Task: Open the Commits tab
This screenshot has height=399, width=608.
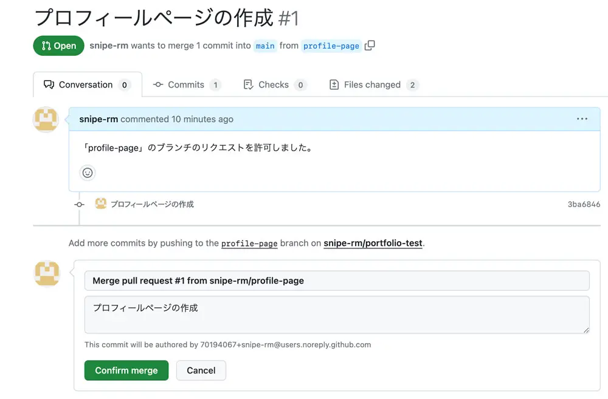Action: 186,84
